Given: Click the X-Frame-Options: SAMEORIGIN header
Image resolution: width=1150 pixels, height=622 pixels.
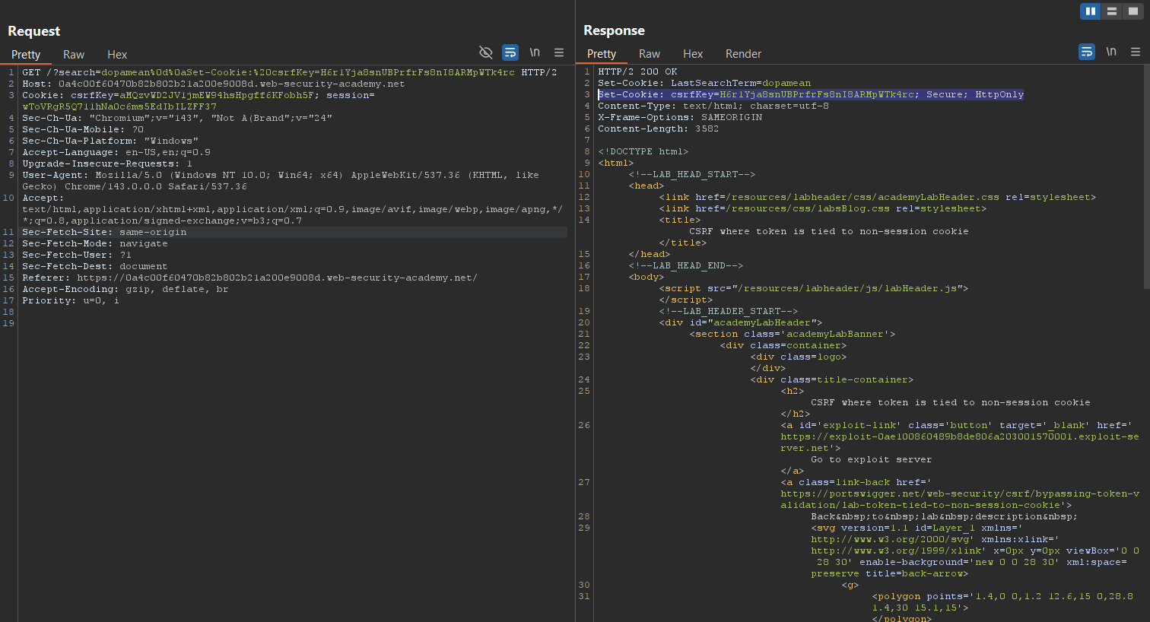Looking at the screenshot, I should [x=680, y=117].
